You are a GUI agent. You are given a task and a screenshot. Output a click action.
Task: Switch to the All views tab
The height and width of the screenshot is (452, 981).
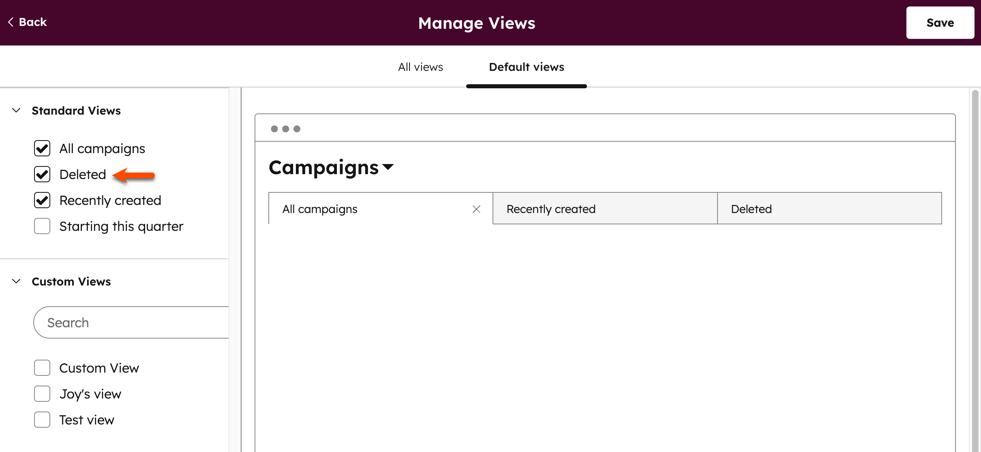420,67
